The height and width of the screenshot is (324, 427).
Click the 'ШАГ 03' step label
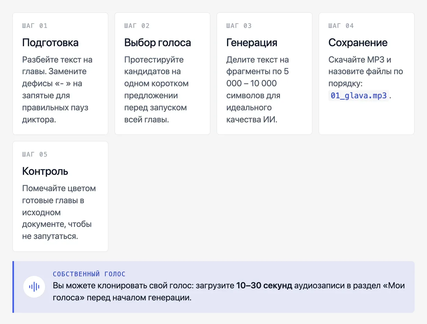tap(239, 26)
